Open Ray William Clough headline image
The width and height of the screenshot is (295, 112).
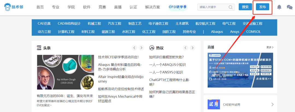(66, 72)
